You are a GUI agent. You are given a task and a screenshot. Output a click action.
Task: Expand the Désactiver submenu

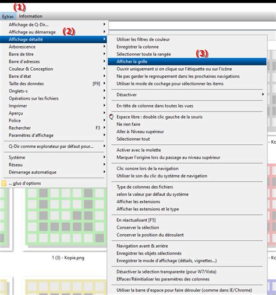pos(187,95)
